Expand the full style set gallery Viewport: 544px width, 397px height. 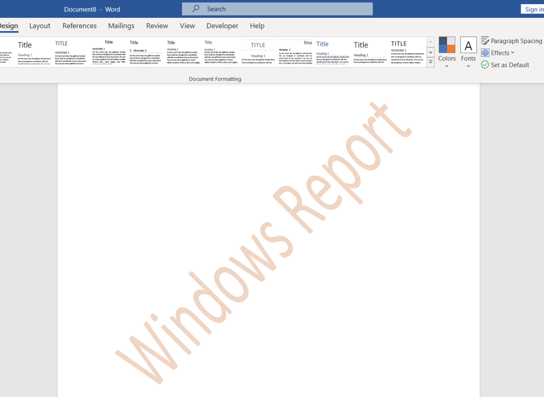431,62
